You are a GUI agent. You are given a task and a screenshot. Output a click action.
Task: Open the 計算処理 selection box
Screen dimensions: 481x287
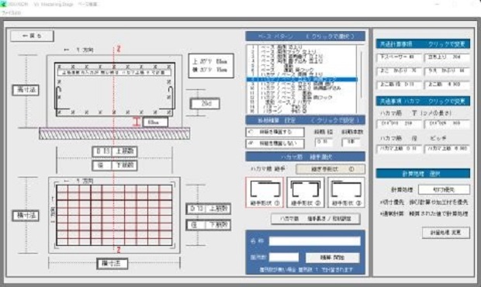click(x=444, y=189)
